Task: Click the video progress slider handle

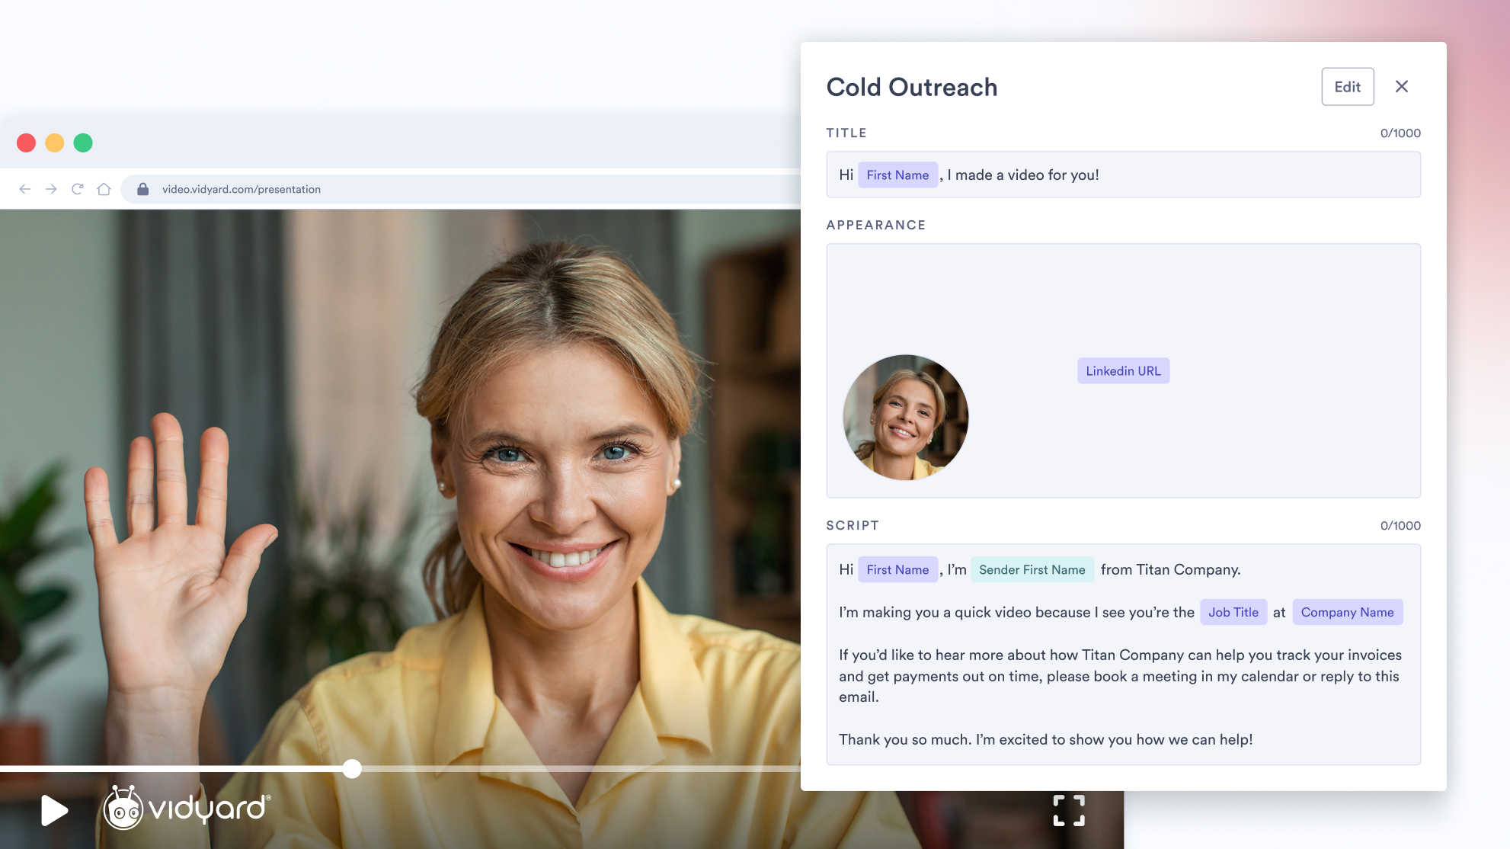Action: (352, 768)
